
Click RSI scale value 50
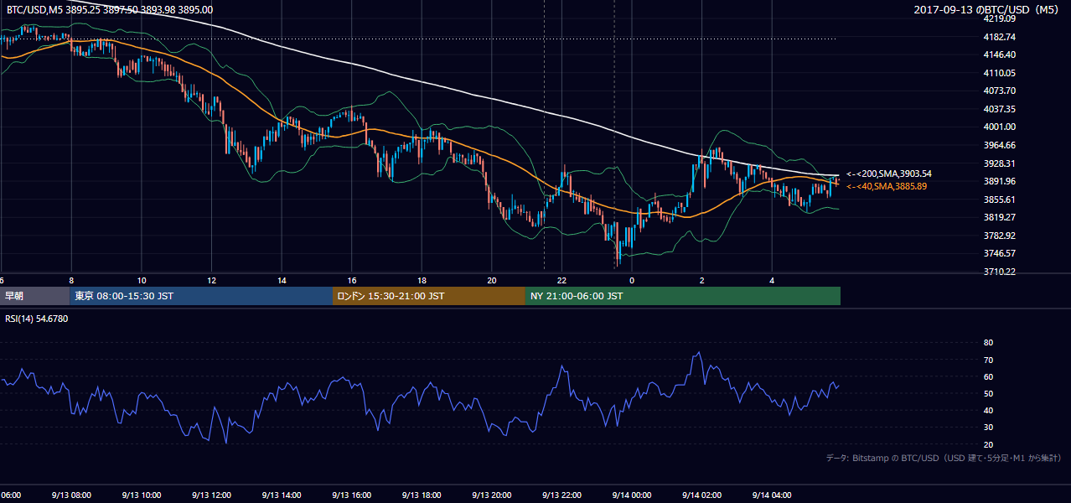click(x=989, y=393)
